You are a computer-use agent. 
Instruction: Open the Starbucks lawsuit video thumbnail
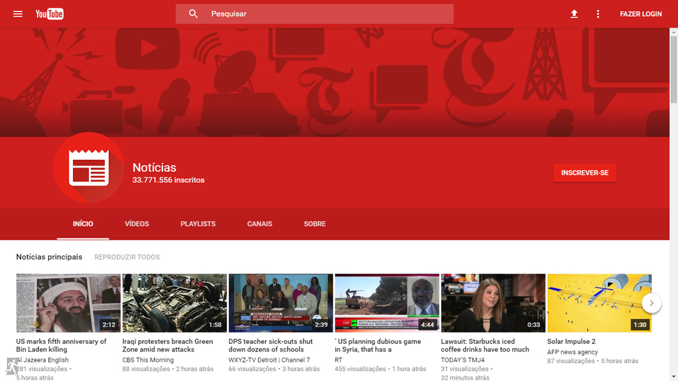pos(493,303)
